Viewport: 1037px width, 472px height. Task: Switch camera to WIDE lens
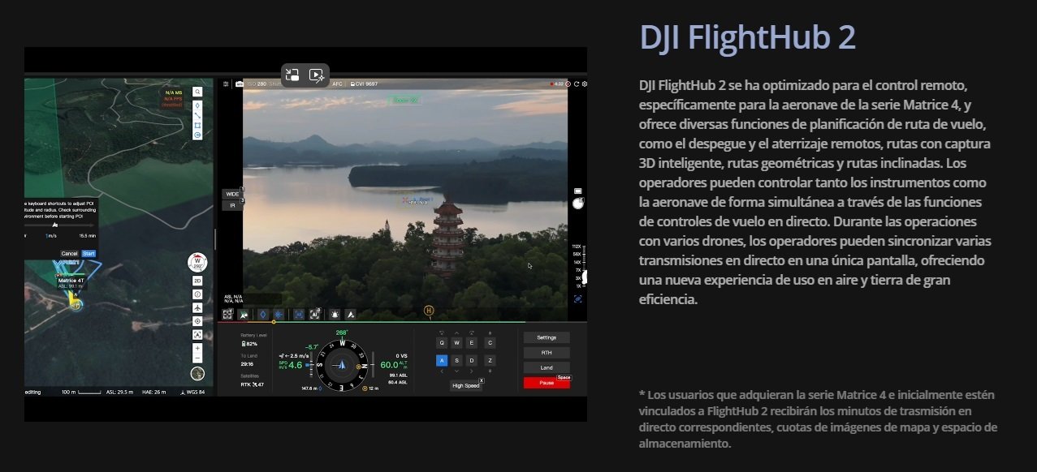click(231, 195)
